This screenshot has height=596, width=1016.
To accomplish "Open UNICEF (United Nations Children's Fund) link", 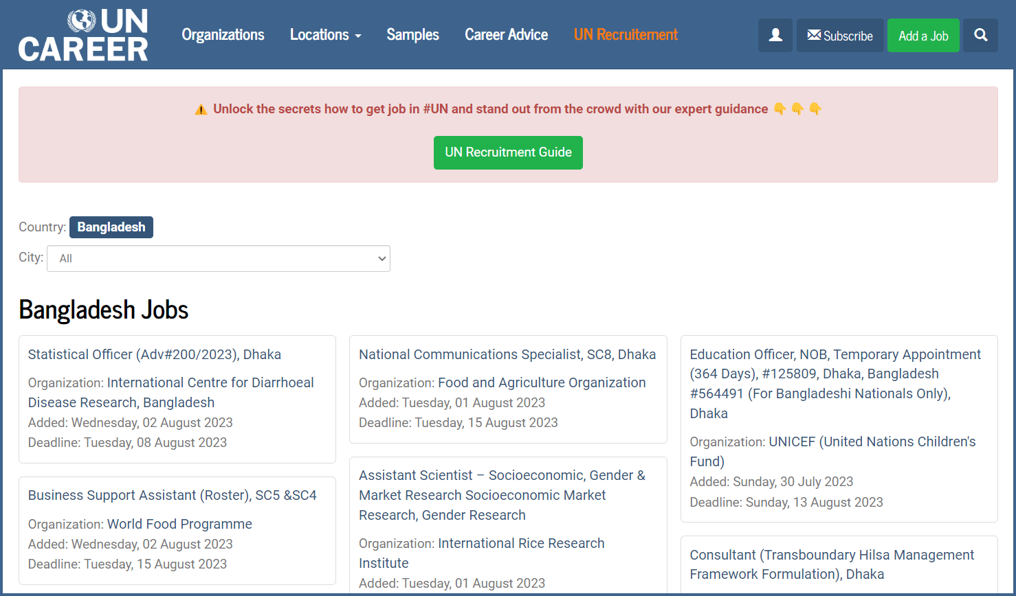I will click(x=832, y=452).
